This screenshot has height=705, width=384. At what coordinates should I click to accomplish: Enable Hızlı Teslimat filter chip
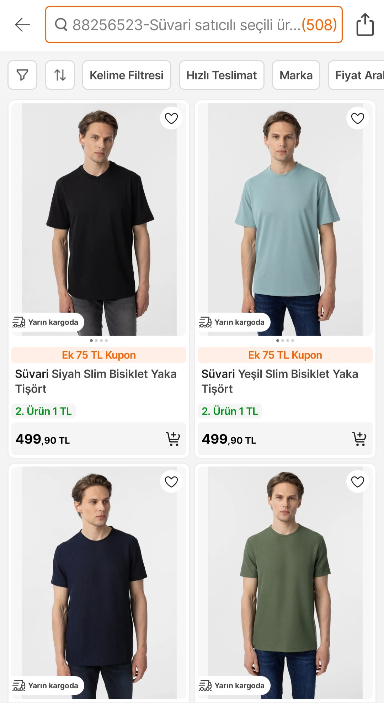coord(222,75)
